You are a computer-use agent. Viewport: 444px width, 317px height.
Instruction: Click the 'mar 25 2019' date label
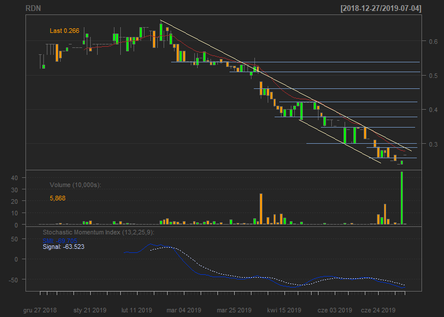[x=234, y=310]
